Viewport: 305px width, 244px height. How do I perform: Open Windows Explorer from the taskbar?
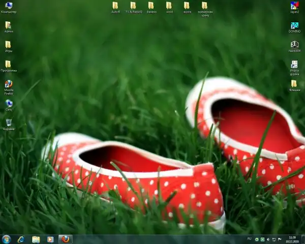[x=36, y=239]
